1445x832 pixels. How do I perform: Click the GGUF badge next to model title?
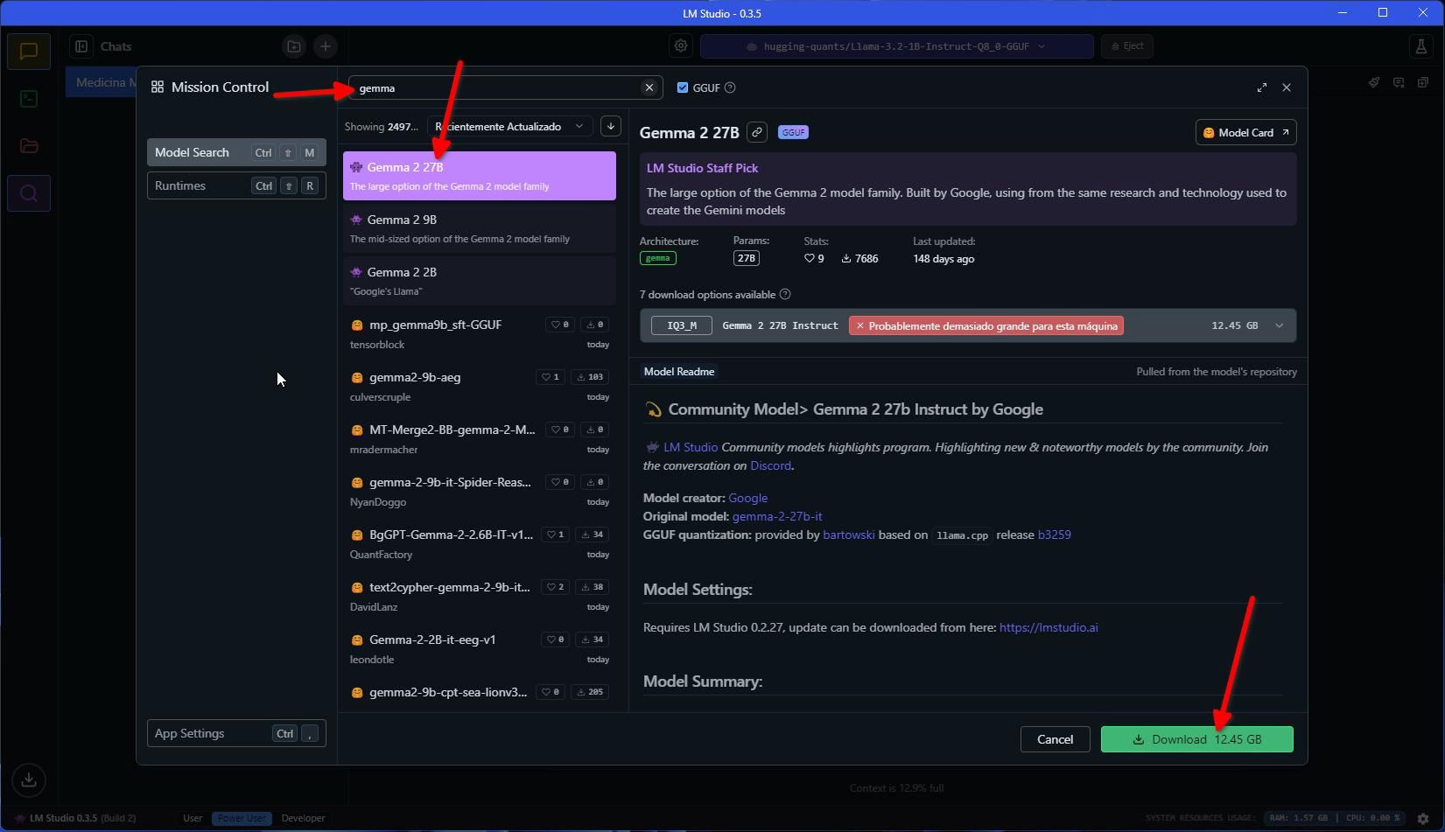(793, 132)
